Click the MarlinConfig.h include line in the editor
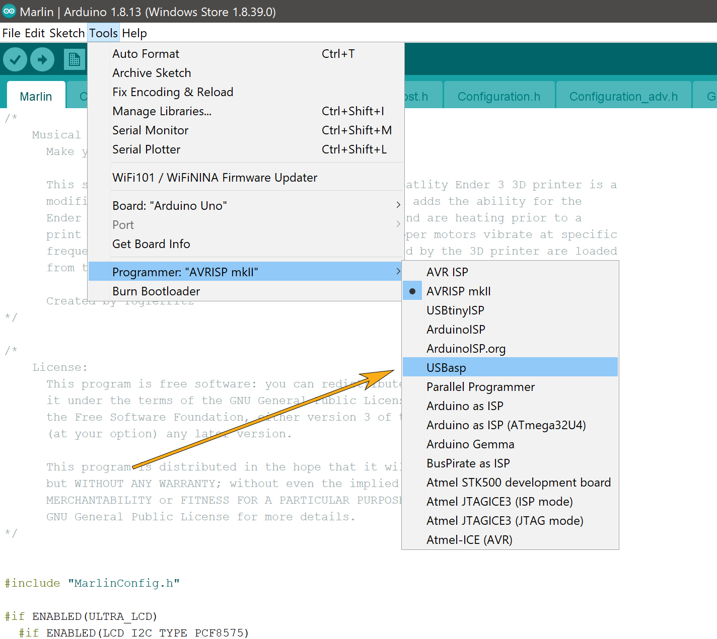 point(91,583)
